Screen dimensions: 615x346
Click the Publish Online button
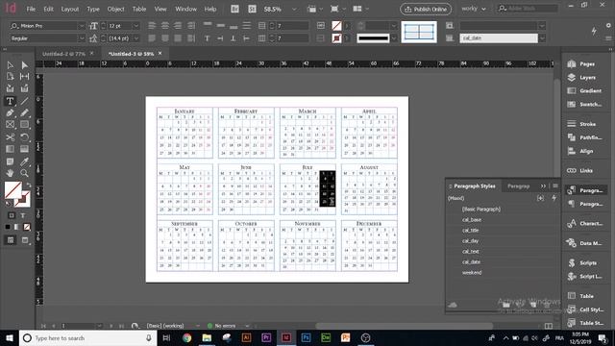coord(426,9)
